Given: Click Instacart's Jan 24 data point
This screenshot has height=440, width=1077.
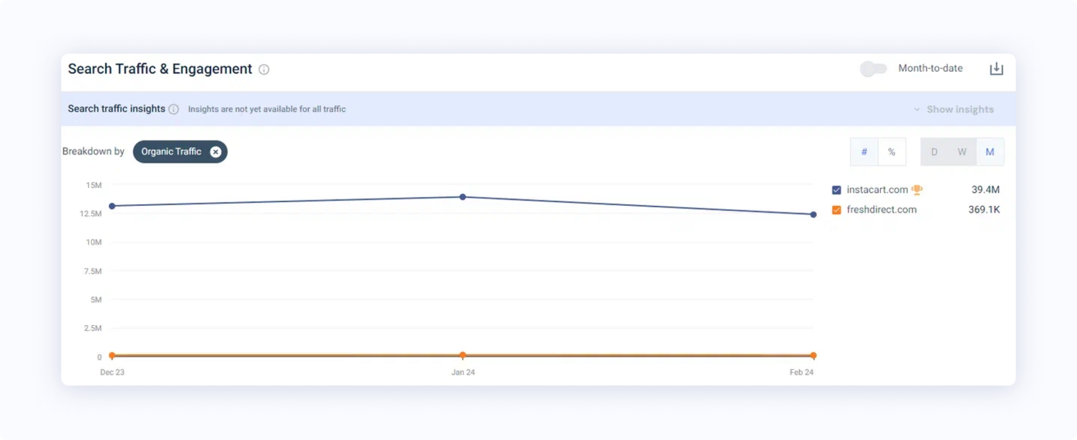Looking at the screenshot, I should point(463,197).
